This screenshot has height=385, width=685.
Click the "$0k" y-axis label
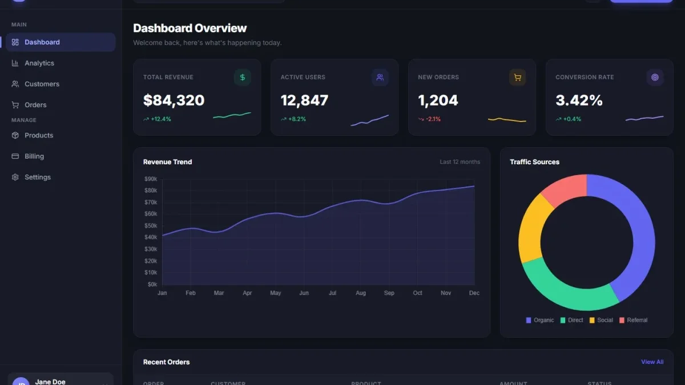pyautogui.click(x=152, y=285)
